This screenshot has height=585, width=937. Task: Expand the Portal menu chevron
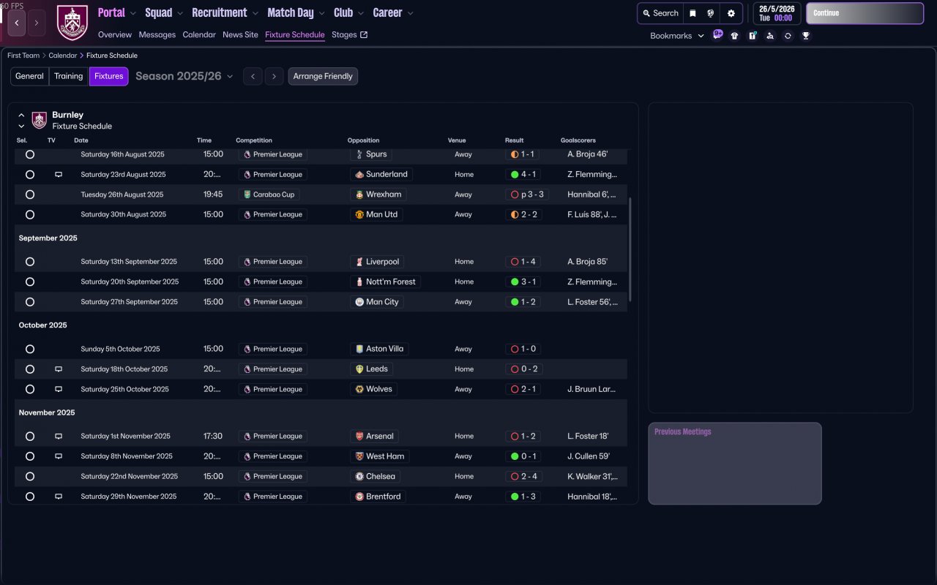[133, 13]
